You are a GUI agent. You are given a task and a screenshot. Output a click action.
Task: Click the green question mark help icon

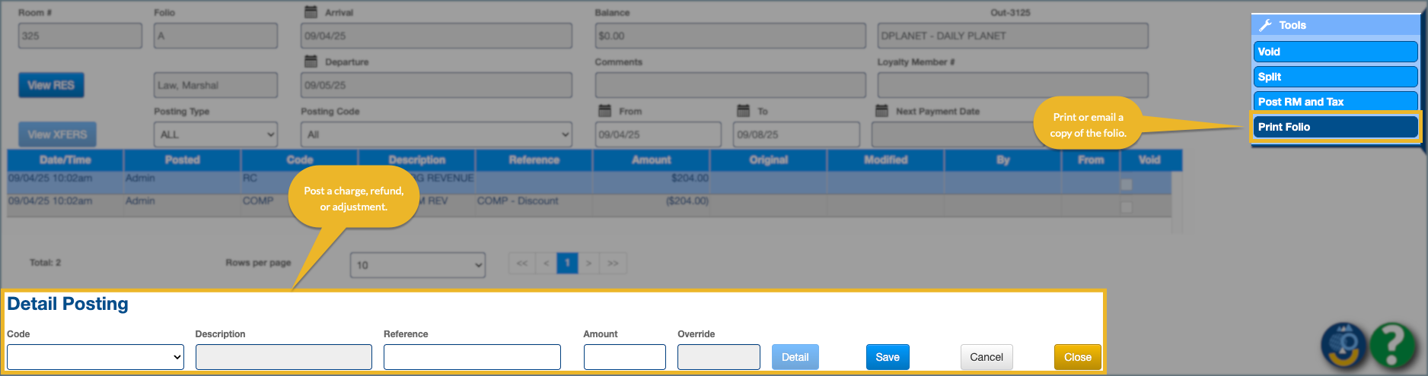(1392, 346)
